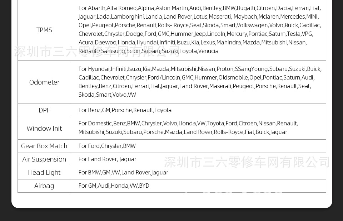Click the Head Light label cell

[x=44, y=173]
